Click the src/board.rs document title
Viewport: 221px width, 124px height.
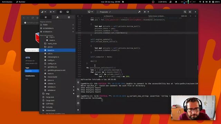point(108,16)
